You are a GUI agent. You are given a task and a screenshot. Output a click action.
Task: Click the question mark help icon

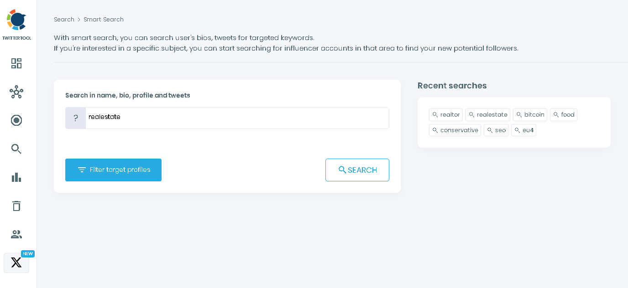[x=75, y=118]
